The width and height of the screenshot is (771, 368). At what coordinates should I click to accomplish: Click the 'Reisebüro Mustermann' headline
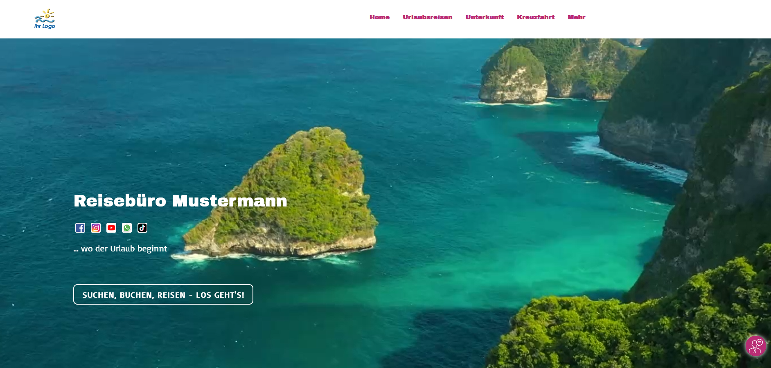tap(180, 201)
